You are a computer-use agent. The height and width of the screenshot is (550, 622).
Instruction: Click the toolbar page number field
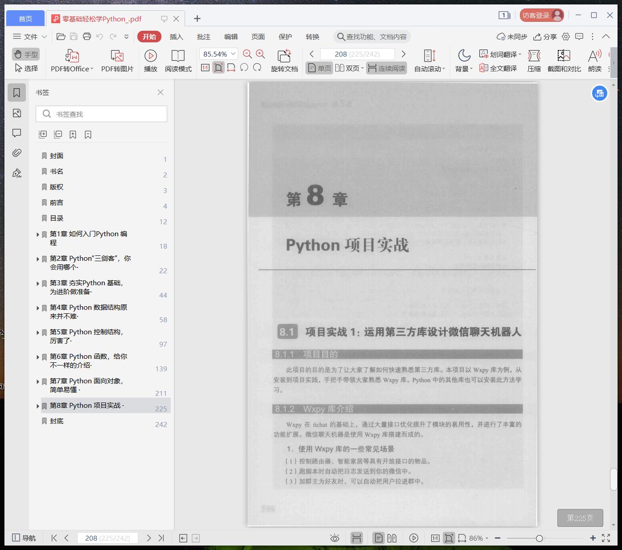[358, 54]
